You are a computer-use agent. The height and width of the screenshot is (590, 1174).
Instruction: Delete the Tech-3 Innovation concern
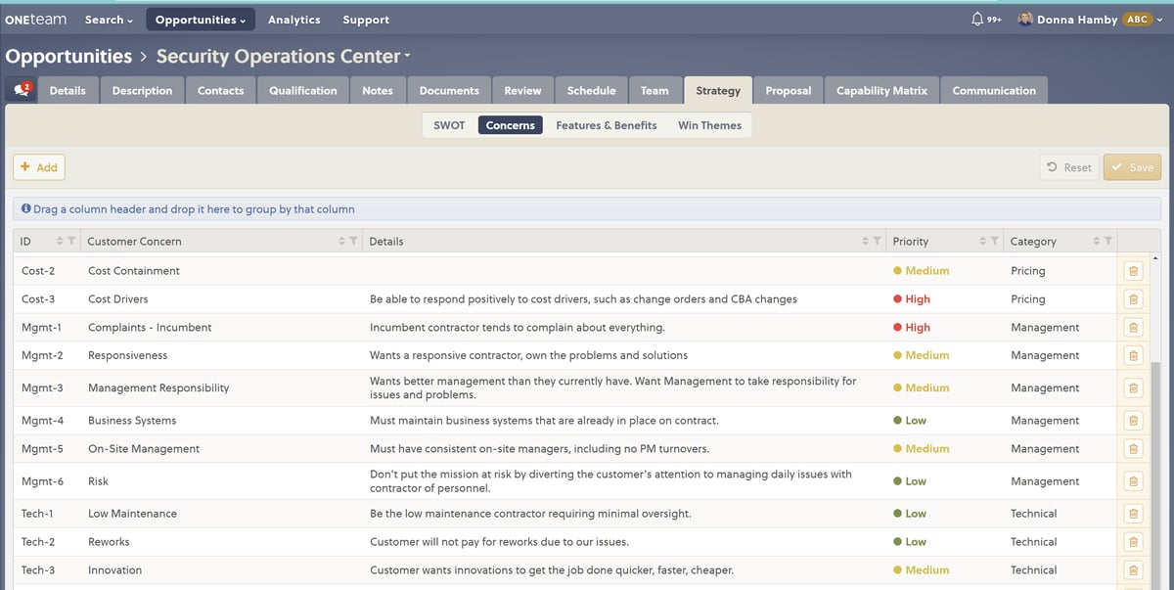pyautogui.click(x=1132, y=570)
